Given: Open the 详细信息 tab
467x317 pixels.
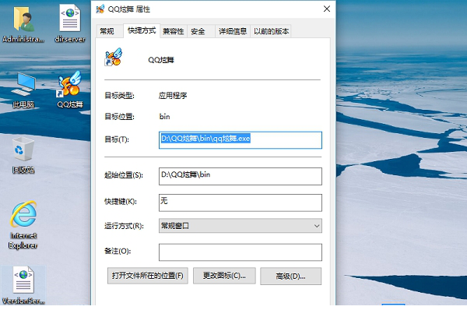Looking at the screenshot, I should (233, 31).
